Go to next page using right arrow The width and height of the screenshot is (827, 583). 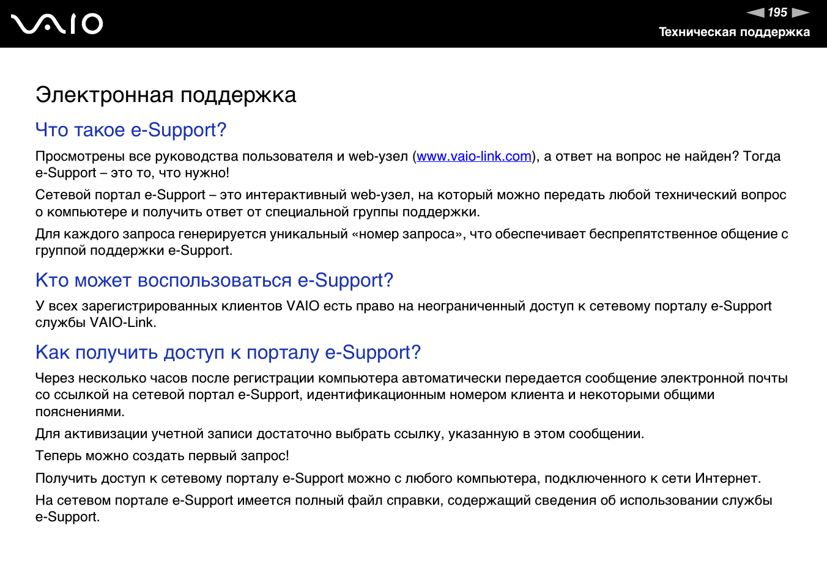tap(800, 12)
